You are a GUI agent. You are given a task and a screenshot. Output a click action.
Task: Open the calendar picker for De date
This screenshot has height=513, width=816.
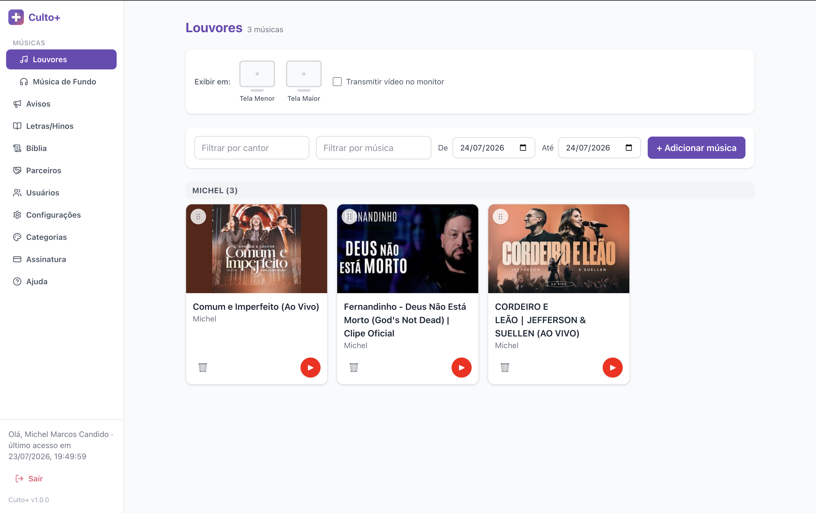tap(523, 148)
